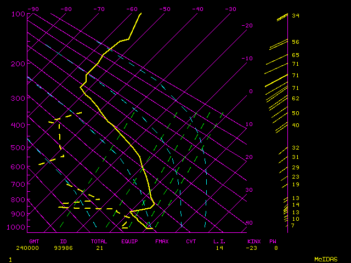Select the wind barb labeled 50

click(x=277, y=114)
